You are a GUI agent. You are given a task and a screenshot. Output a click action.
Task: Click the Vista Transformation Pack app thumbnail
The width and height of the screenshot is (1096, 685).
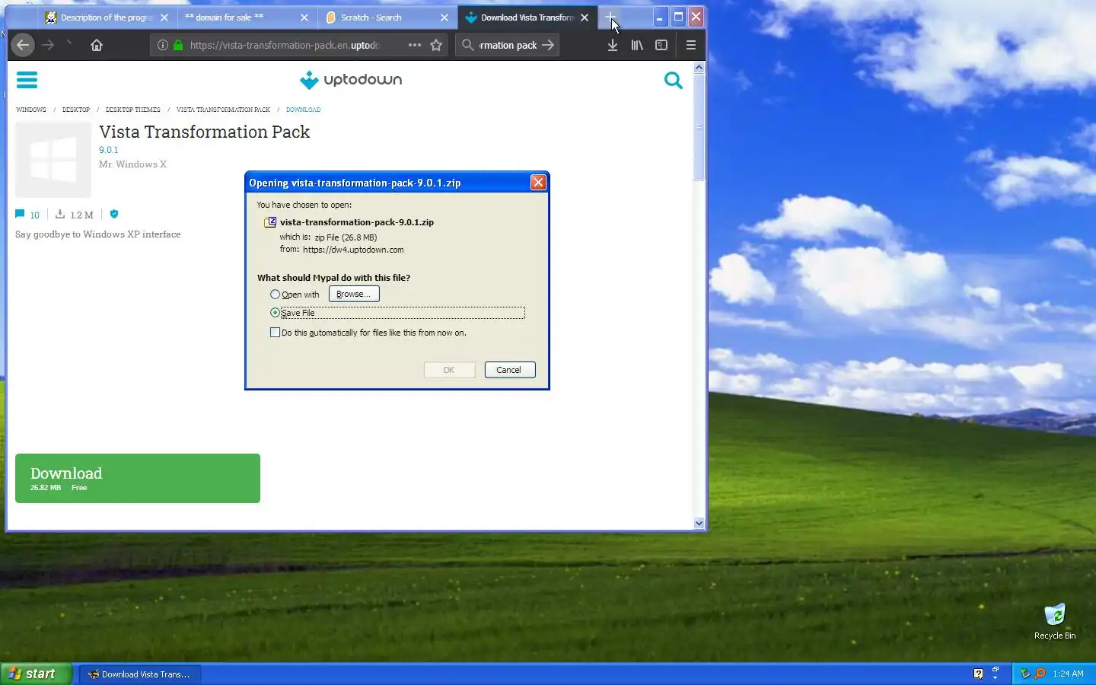pos(53,160)
